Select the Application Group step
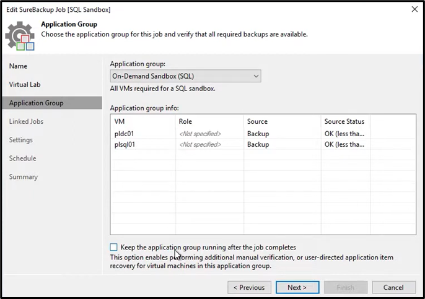 pos(52,103)
